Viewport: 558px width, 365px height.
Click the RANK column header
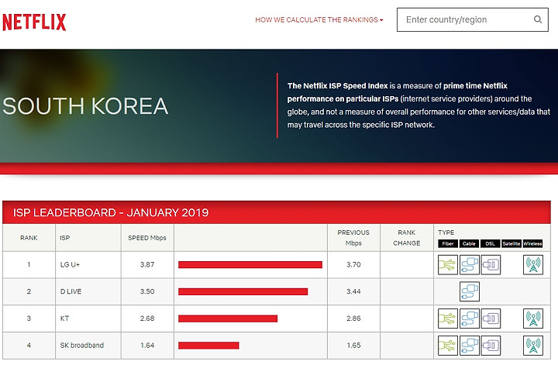(x=29, y=238)
